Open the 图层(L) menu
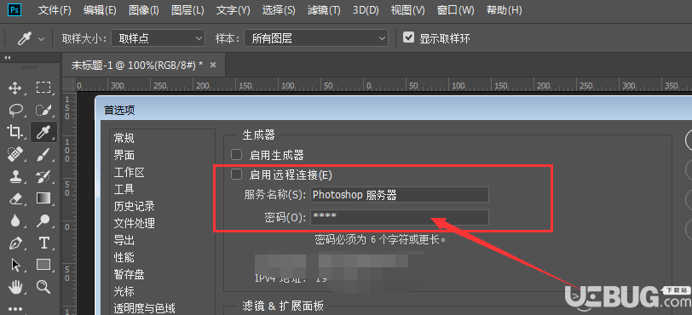The width and height of the screenshot is (692, 315). [x=187, y=10]
